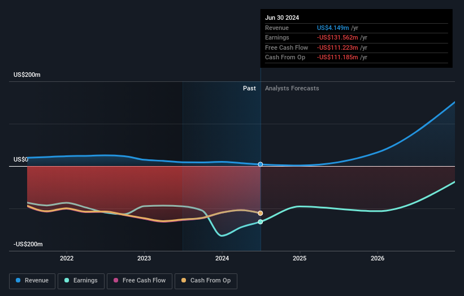Click the Analysts Forecasts label
Screen dimensions: 464x296
tap(292, 89)
